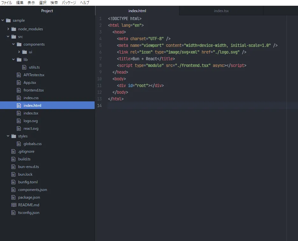
Task: Open utils.ts from the tree
Action: 34,67
